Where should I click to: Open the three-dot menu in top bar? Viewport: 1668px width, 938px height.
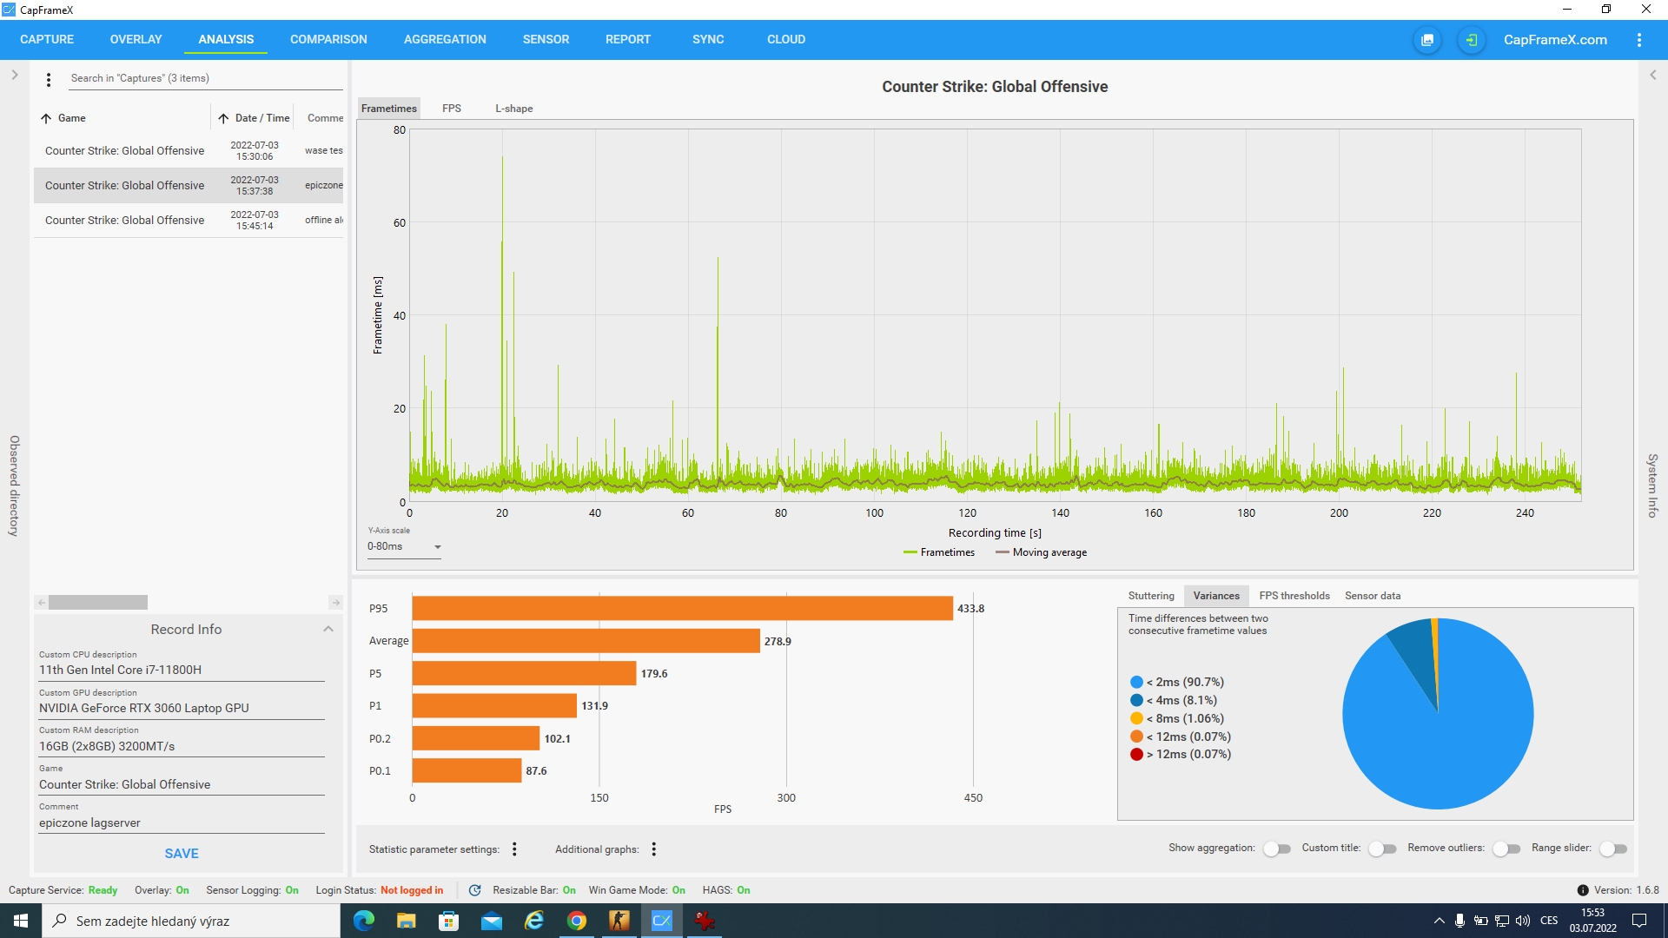coord(1639,40)
